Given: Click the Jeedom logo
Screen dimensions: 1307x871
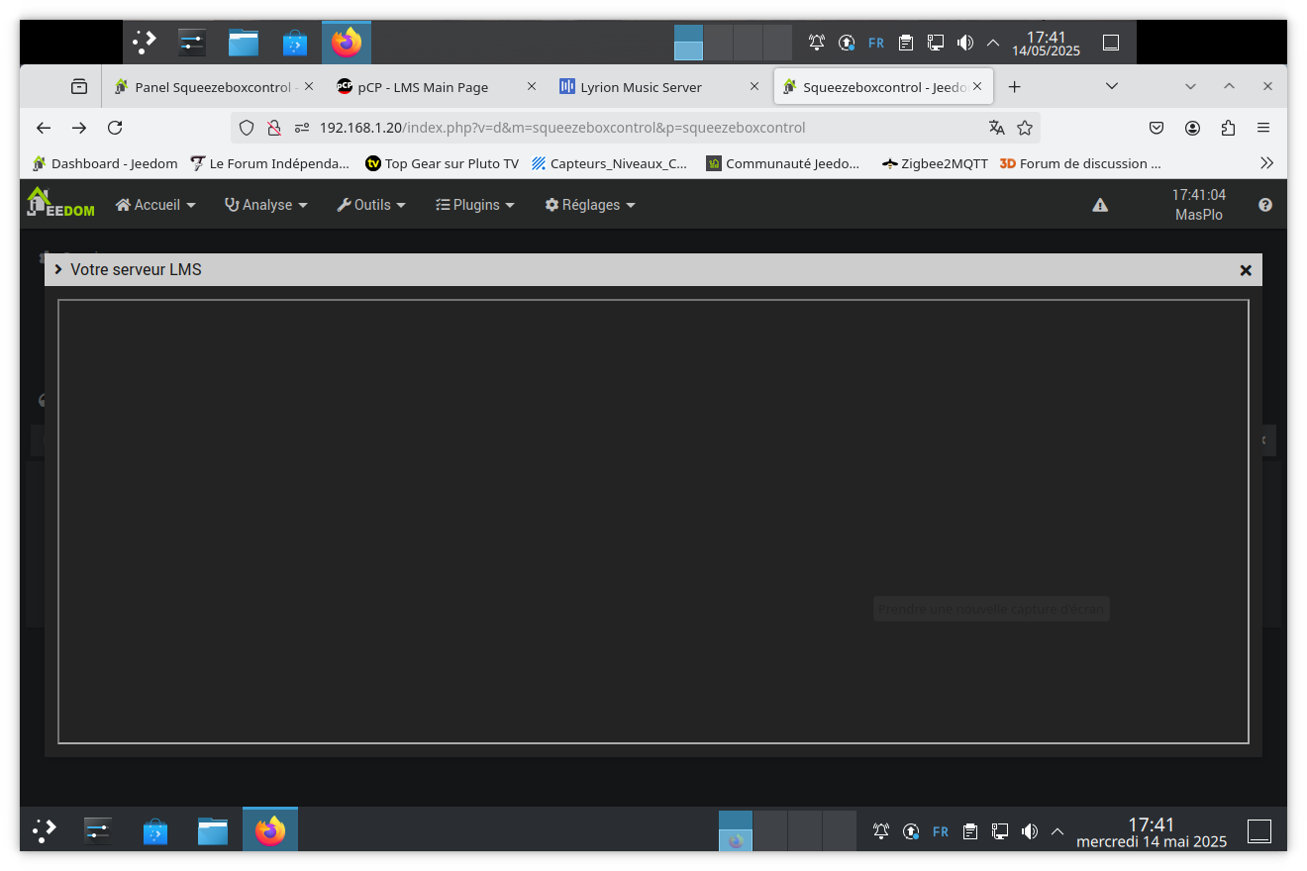Looking at the screenshot, I should point(60,202).
